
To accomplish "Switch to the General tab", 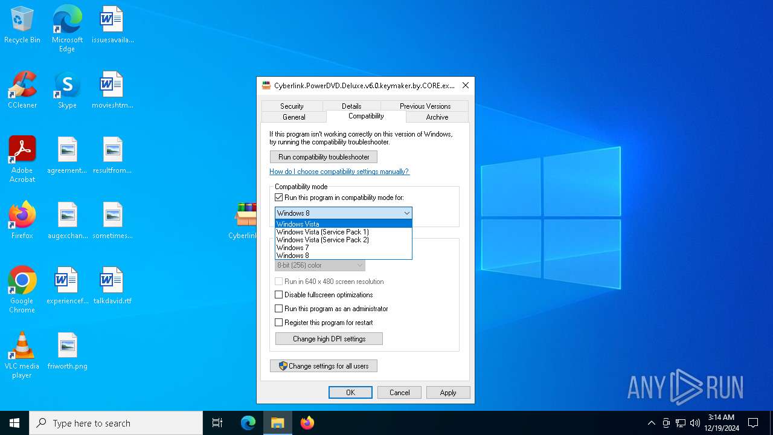I will [294, 117].
